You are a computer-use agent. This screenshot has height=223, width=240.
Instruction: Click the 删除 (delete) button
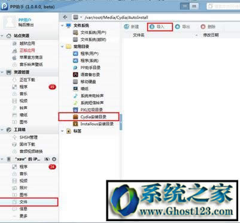208,27
